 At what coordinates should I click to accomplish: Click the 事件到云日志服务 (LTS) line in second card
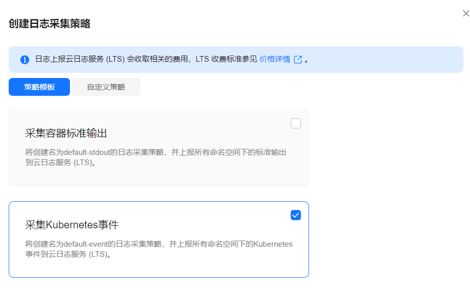pos(68,254)
